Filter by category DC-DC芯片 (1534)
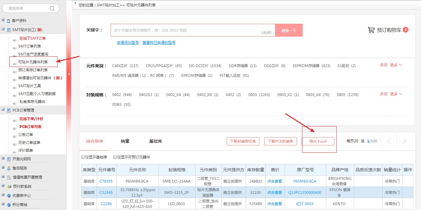421x210 pixels. coord(205,66)
